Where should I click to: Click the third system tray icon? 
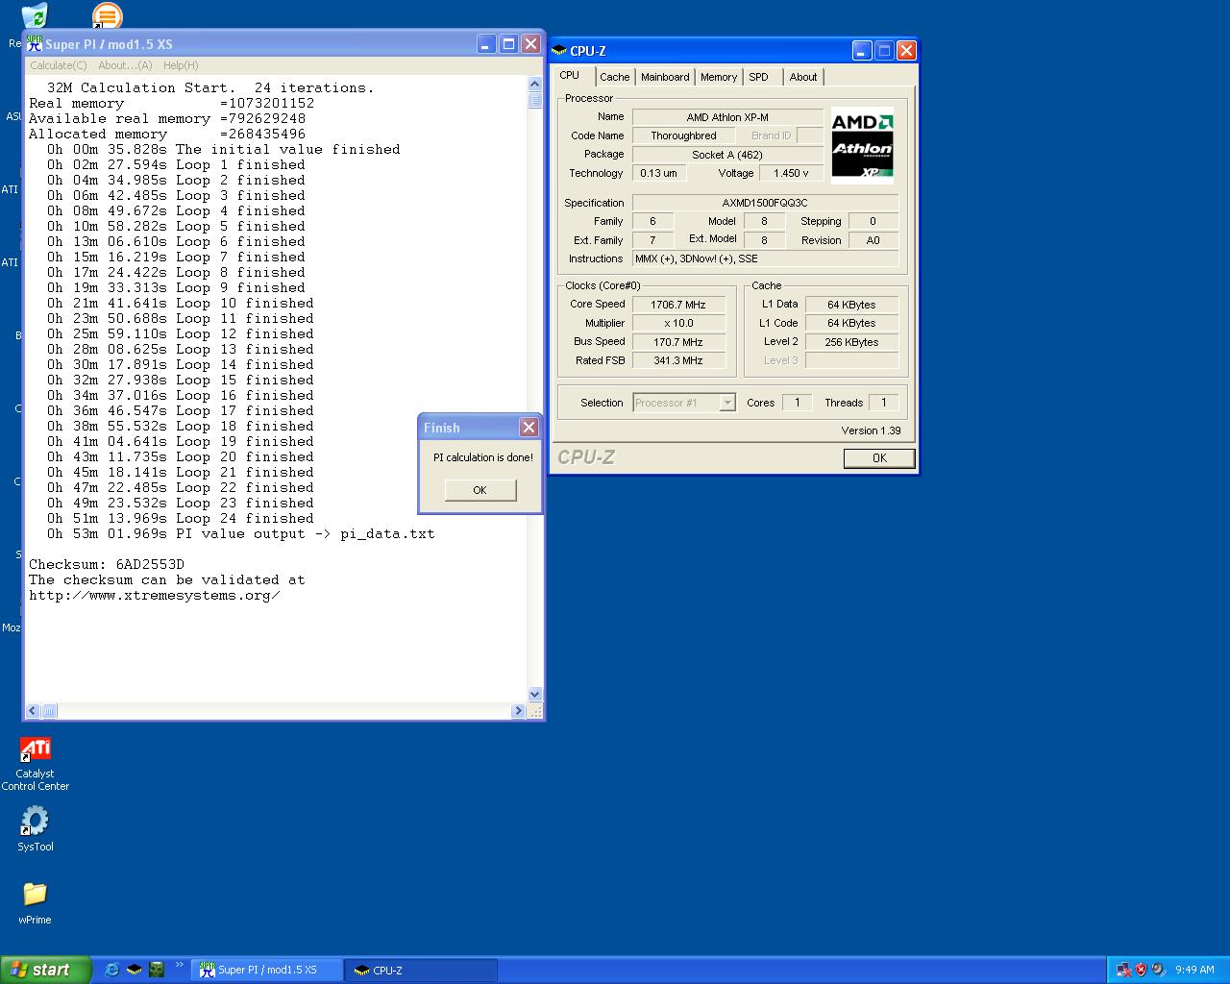pos(1158,970)
